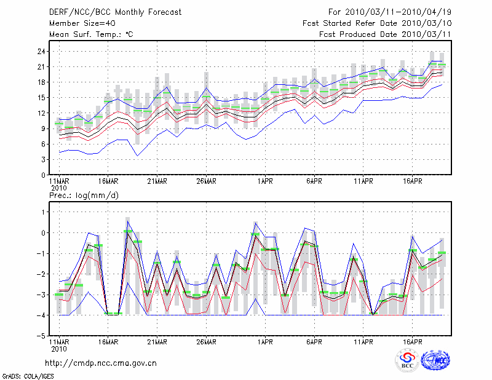The width and height of the screenshot is (492, 380).
Task: Click 11APR on the precipitation chart axis
Action: click(363, 342)
